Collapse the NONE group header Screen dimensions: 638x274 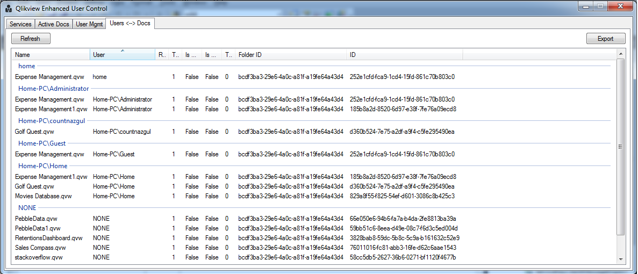pyautogui.click(x=27, y=208)
